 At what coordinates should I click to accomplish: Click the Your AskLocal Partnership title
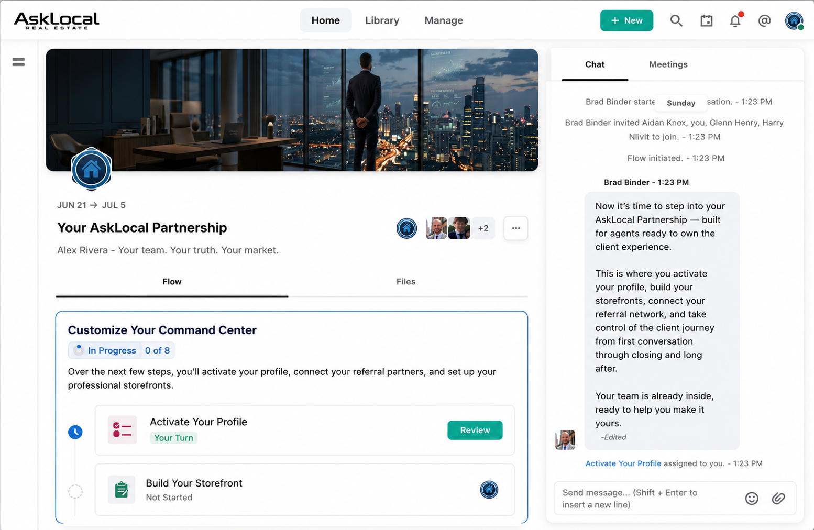(142, 228)
